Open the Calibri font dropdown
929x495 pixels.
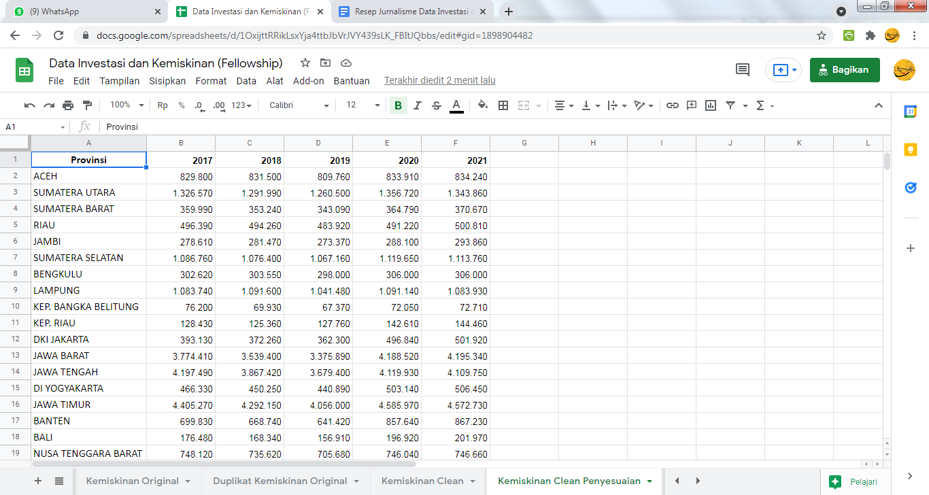[x=299, y=105]
